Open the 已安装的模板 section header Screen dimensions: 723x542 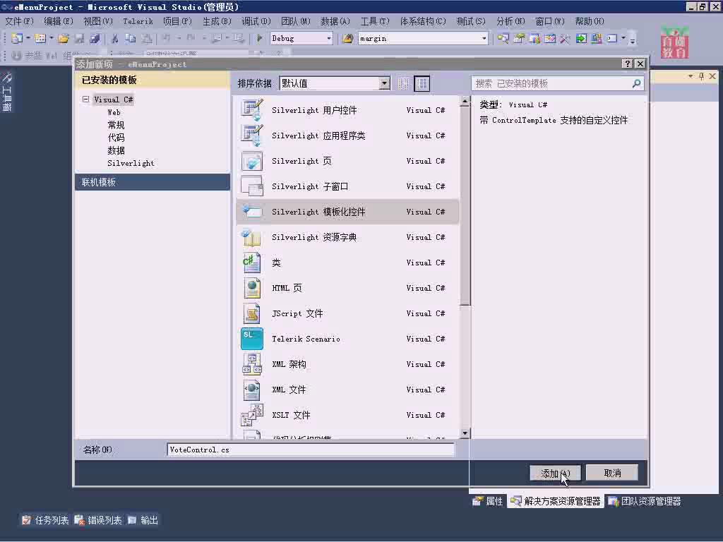click(153, 80)
